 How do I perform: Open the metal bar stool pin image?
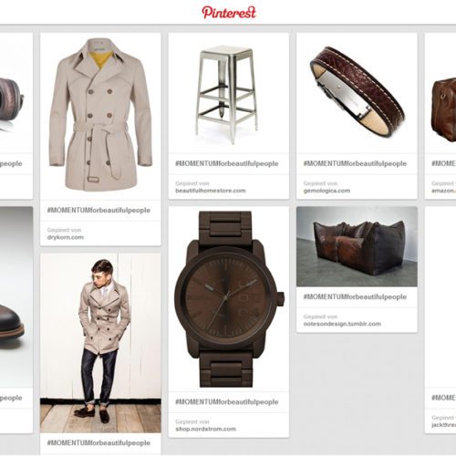(229, 93)
